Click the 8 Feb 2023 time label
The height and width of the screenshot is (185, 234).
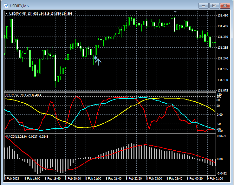[11, 179]
